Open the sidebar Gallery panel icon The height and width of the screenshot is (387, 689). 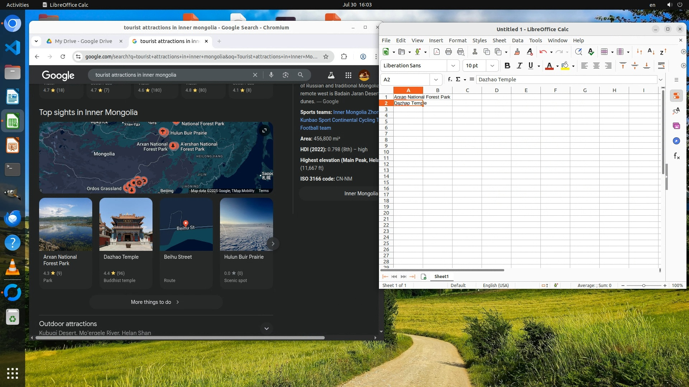coord(676,126)
